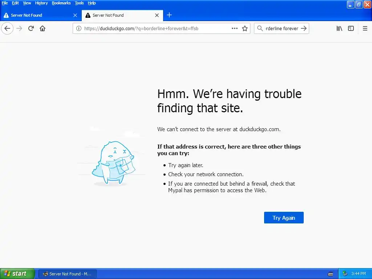Viewport: 372px width, 279px height.
Task: Click the 'Hmm. We're having trouble' heading
Action: point(230,101)
